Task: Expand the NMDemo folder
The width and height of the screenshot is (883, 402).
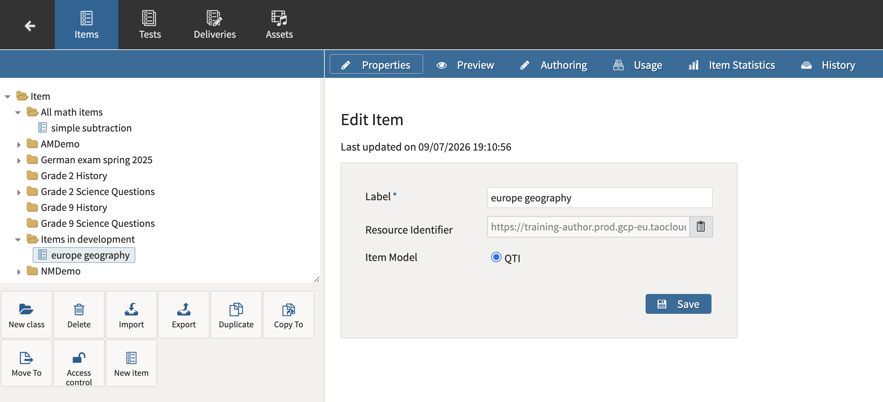Action: 19,272
